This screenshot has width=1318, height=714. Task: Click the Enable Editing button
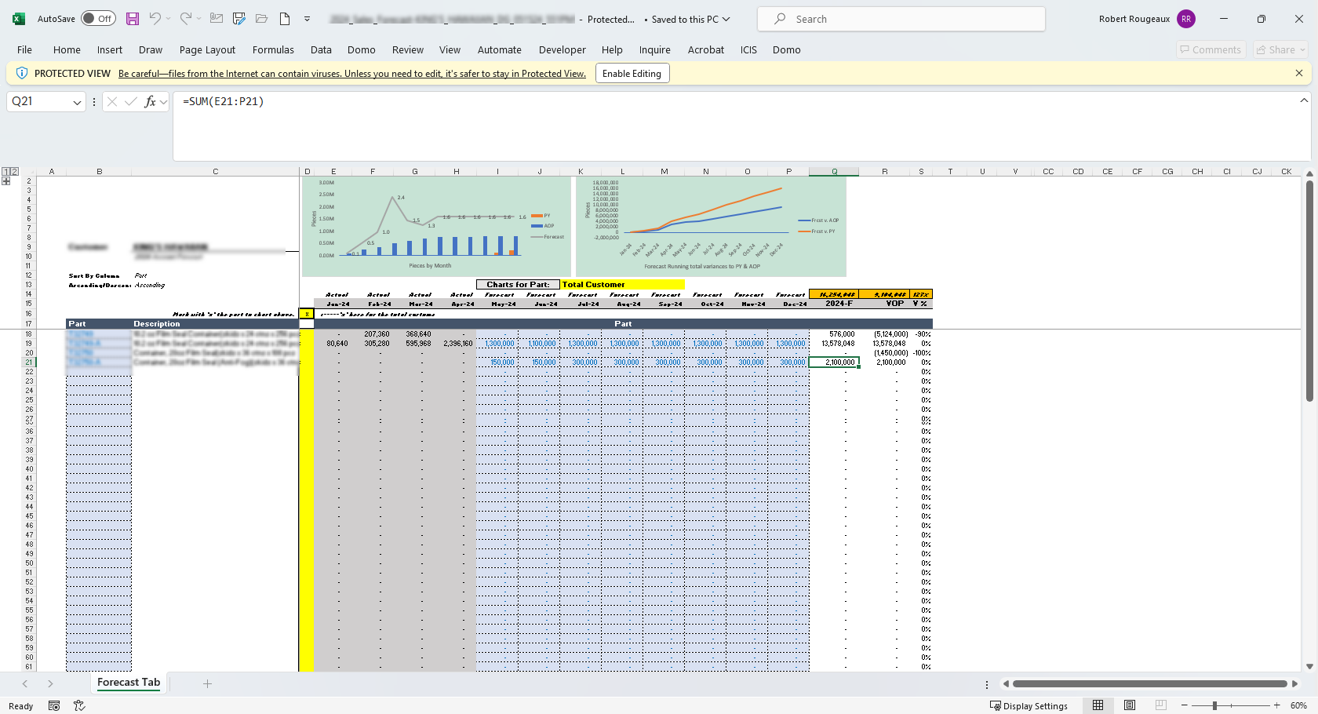pos(632,72)
